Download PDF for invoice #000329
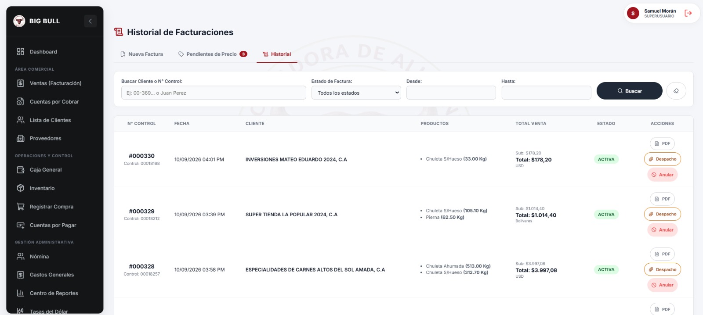Viewport: 703px width, 315px height. click(x=662, y=199)
